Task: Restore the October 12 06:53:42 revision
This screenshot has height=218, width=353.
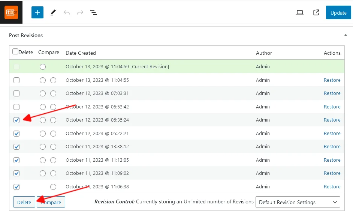Action: pyautogui.click(x=332, y=107)
